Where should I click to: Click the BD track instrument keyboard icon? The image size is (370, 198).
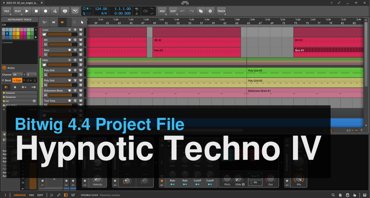tap(46, 44)
